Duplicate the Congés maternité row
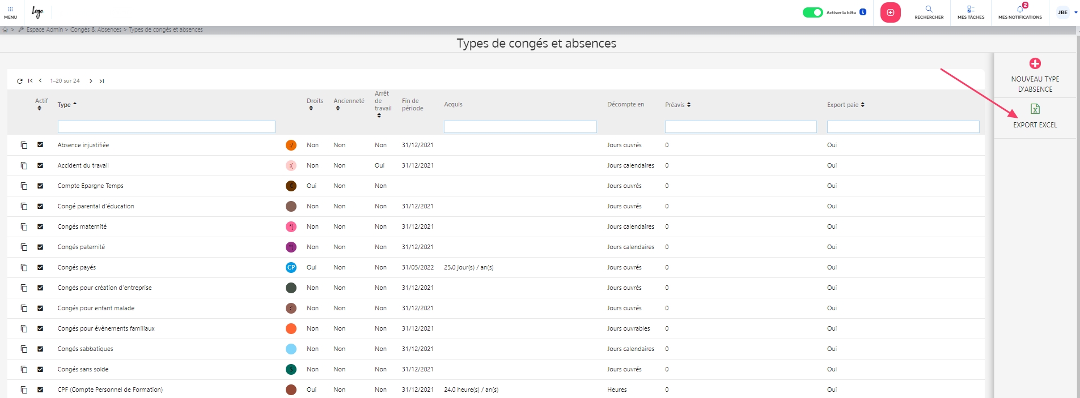This screenshot has width=1080, height=398. click(x=24, y=227)
